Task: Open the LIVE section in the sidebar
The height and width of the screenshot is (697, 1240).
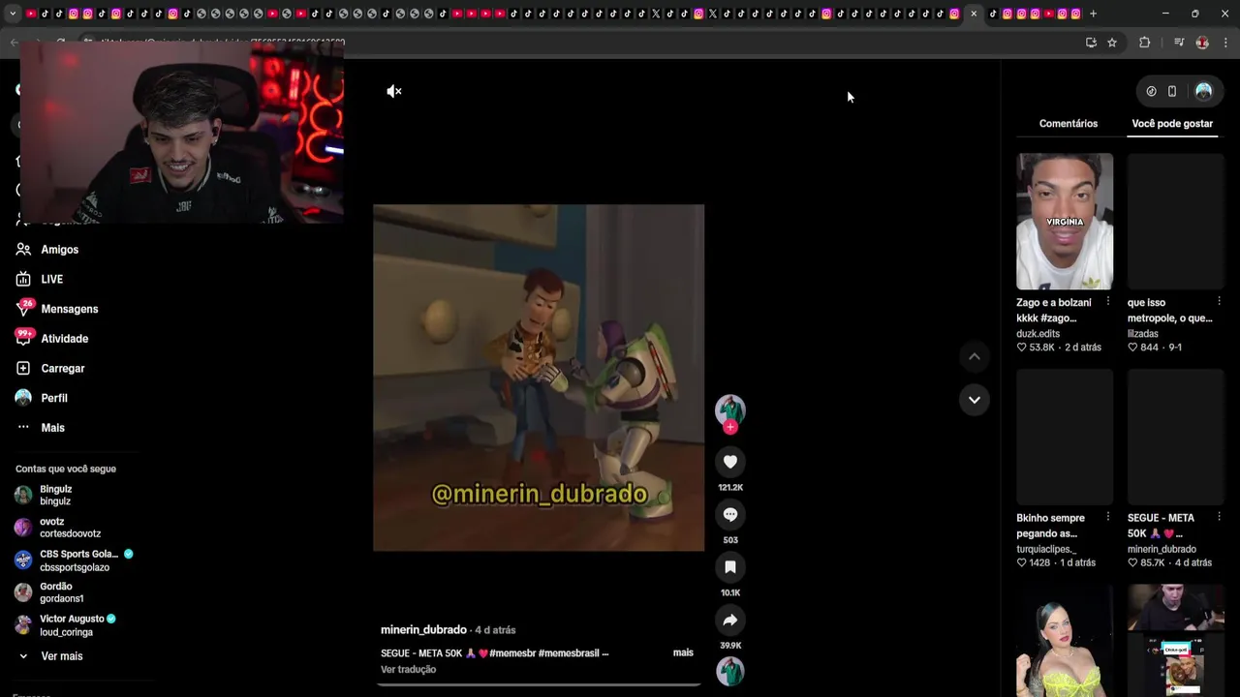Action: click(52, 279)
